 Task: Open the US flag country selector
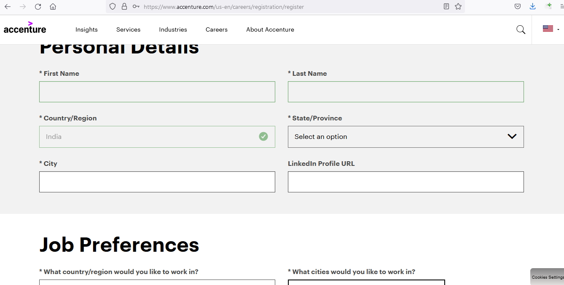(551, 29)
